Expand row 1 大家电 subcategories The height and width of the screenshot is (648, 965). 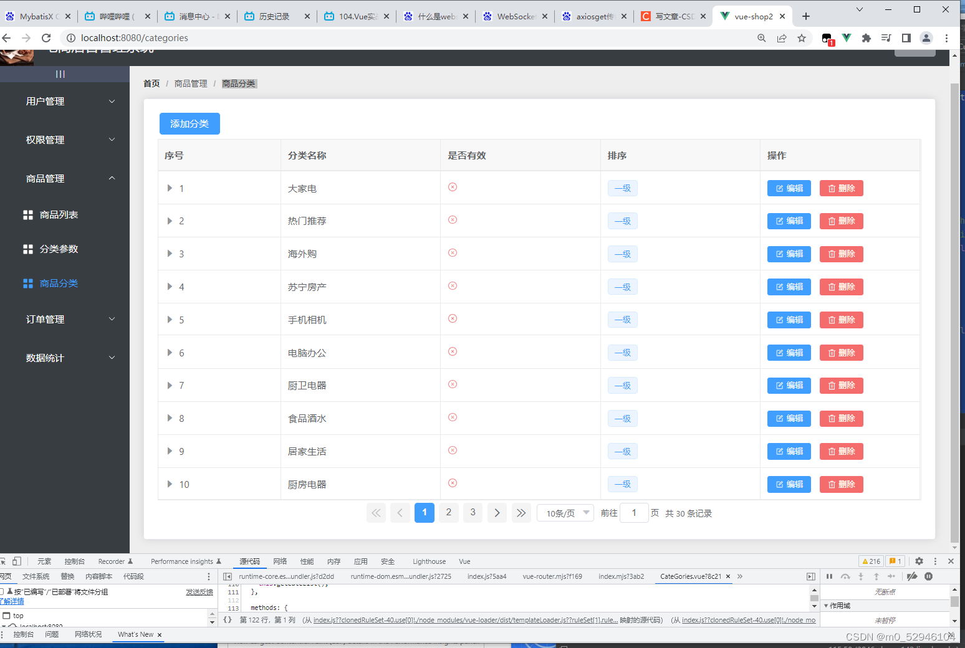coord(170,188)
